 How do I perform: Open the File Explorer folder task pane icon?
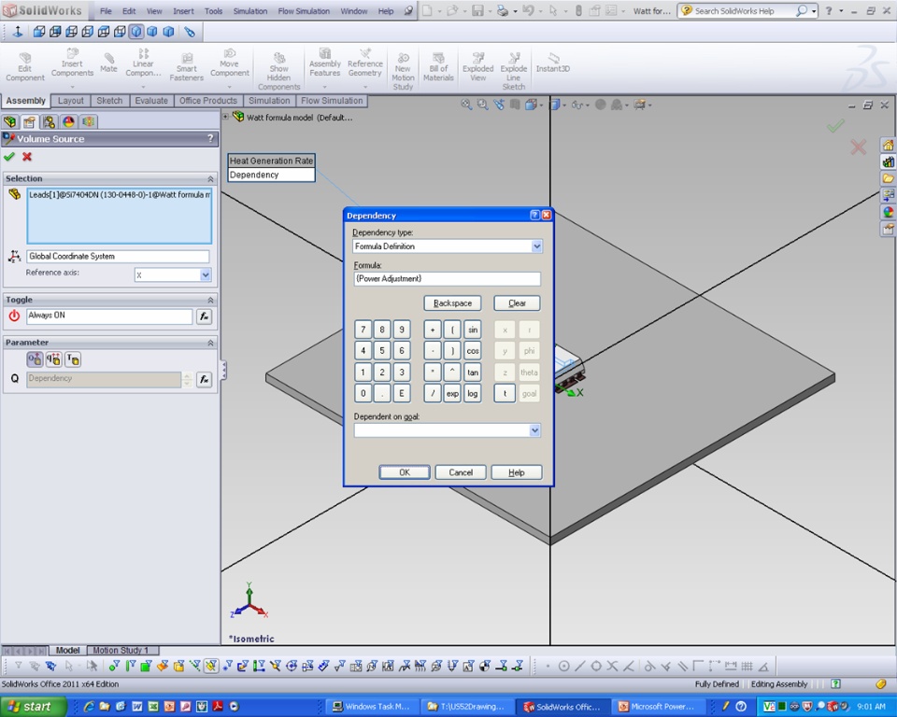(888, 178)
